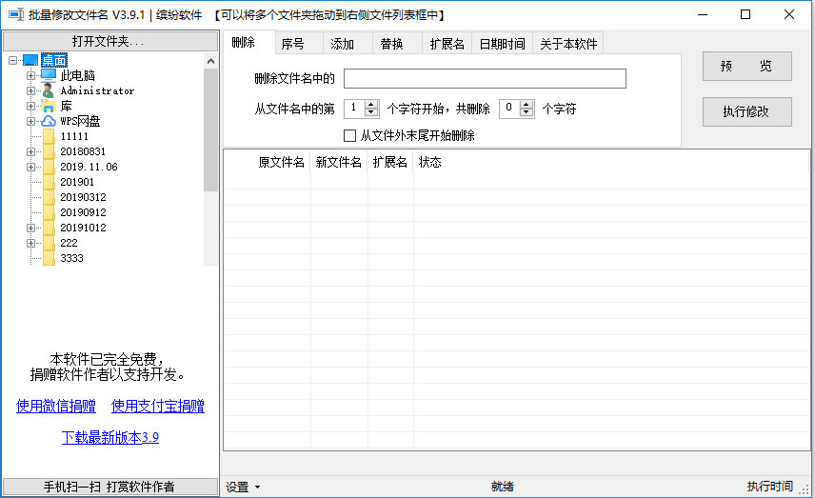Click the starting character number field
Image resolution: width=815 pixels, height=498 pixels.
(x=355, y=109)
